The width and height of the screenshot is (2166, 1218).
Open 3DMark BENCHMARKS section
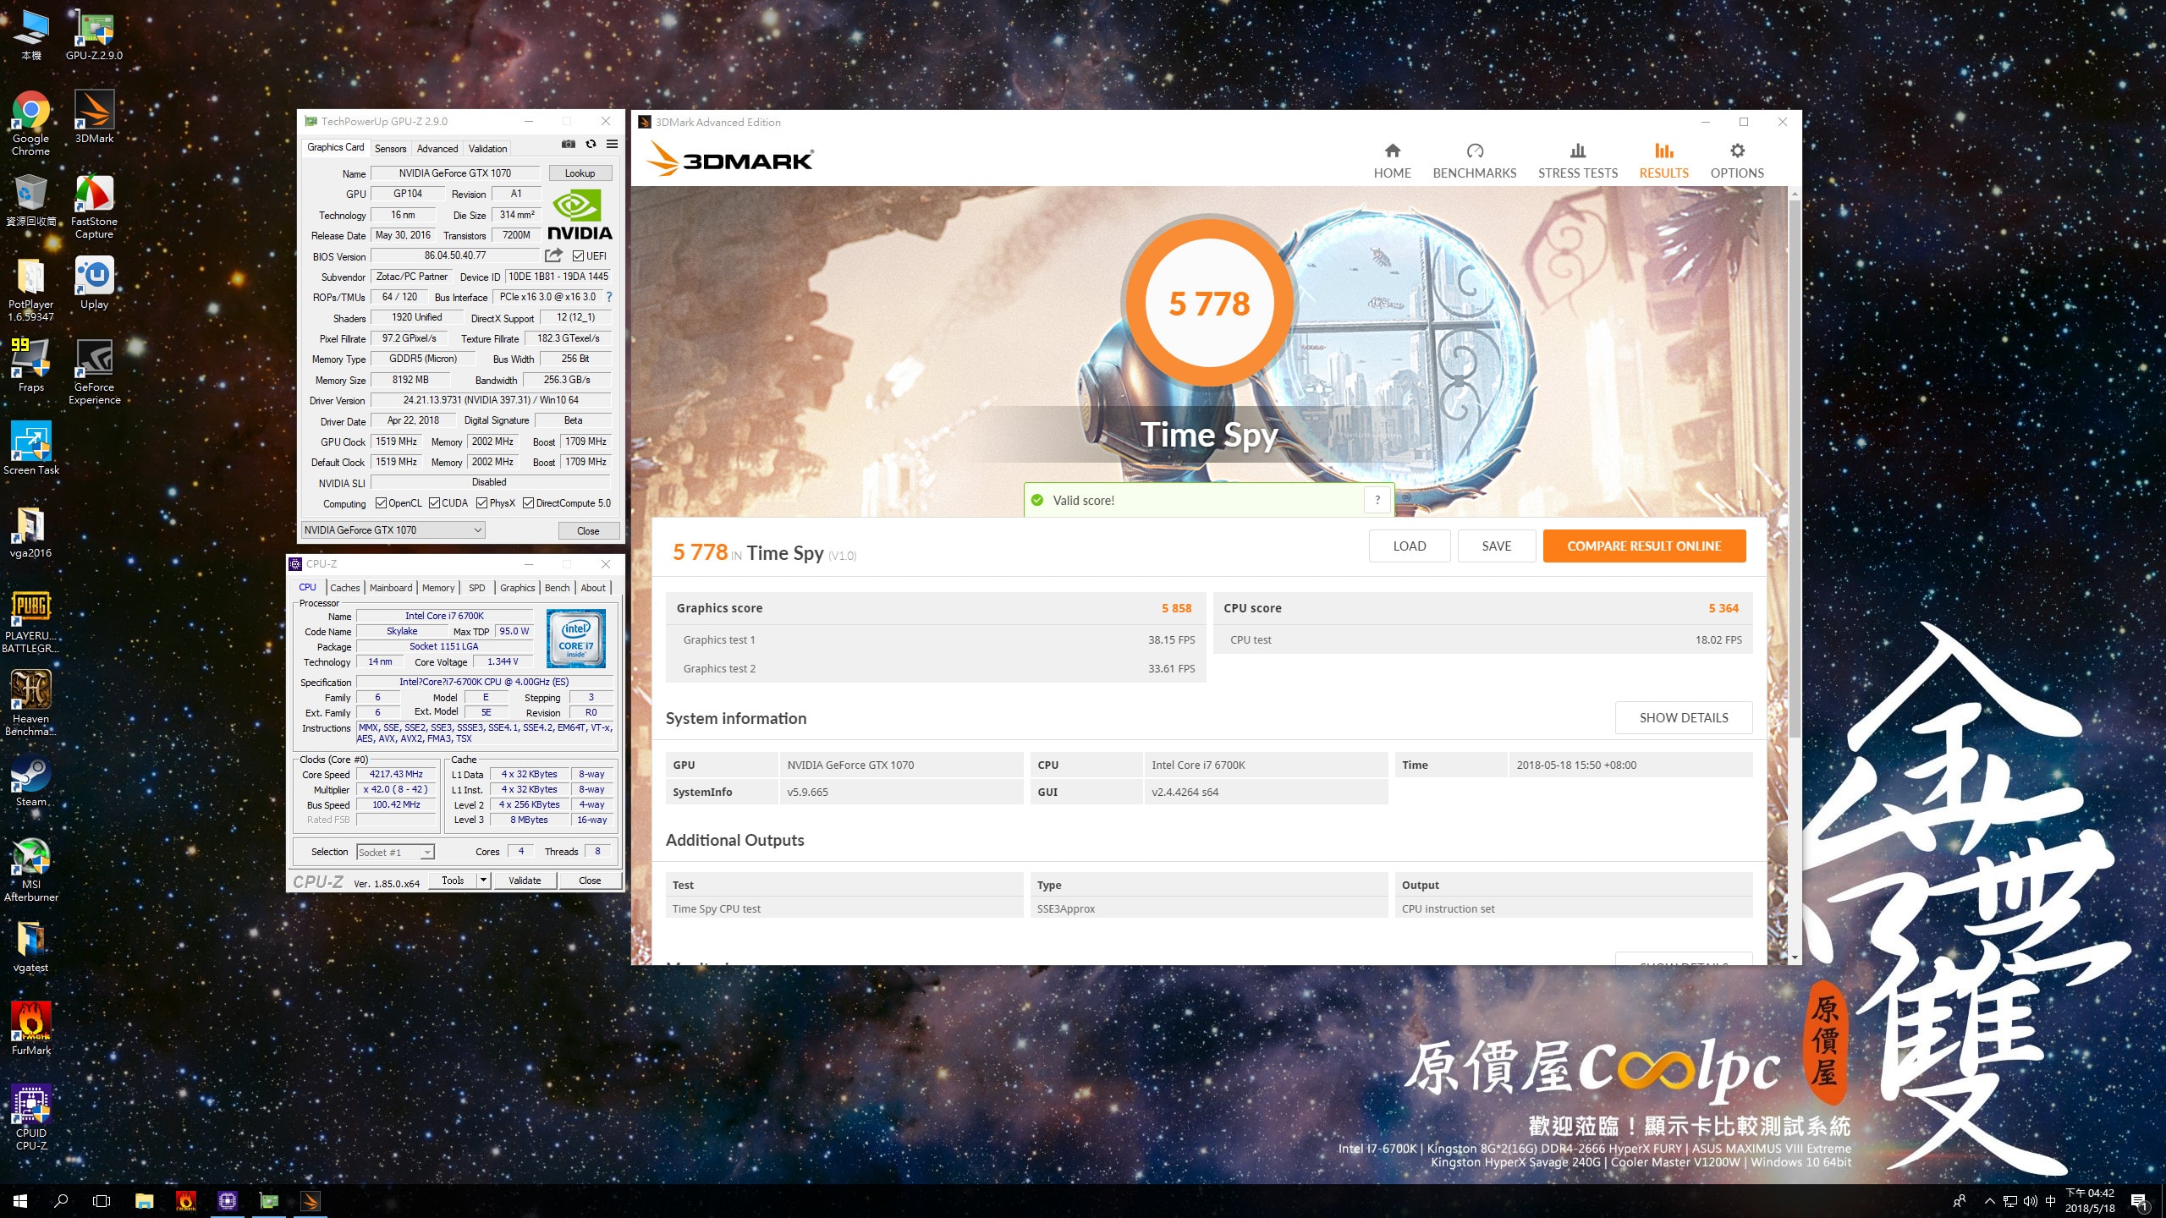[1474, 161]
